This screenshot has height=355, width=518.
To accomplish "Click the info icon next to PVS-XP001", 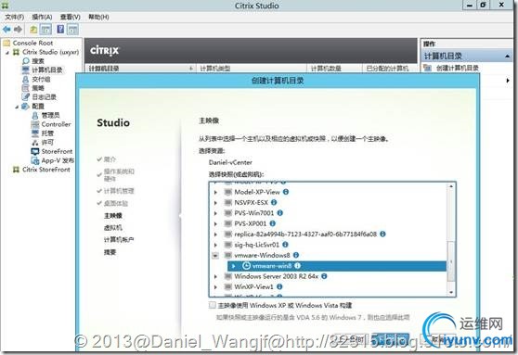I will tap(273, 223).
